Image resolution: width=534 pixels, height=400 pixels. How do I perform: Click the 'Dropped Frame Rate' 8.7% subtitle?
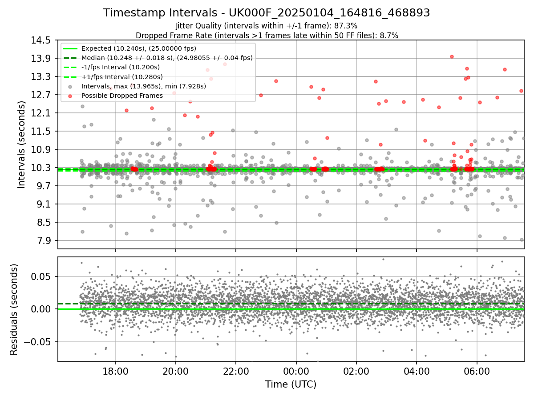click(x=267, y=35)
